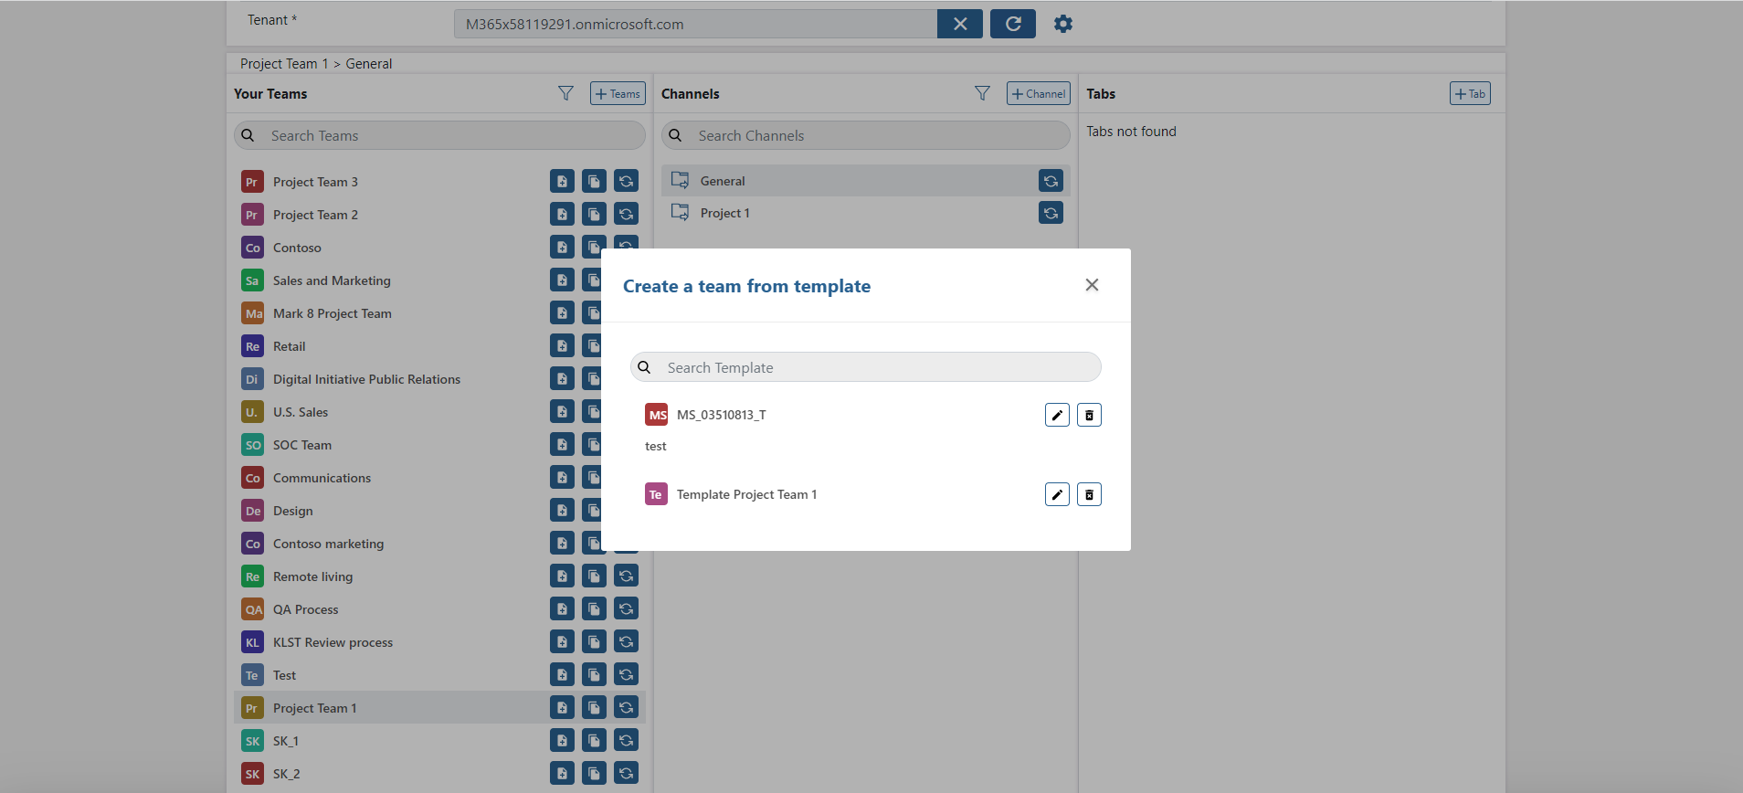Create template from U.S. Sales
Screen dimensions: 1743x793
click(x=562, y=411)
